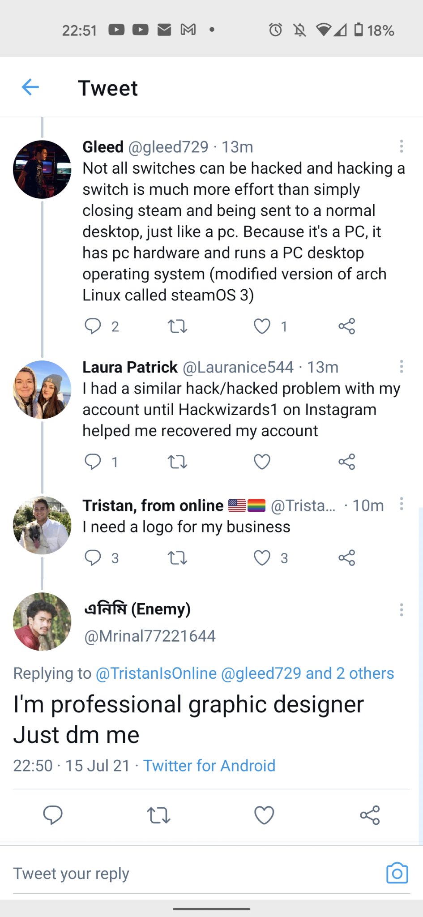View Laura Patrick's profile picture
Image resolution: width=423 pixels, height=917 pixels.
(x=42, y=390)
